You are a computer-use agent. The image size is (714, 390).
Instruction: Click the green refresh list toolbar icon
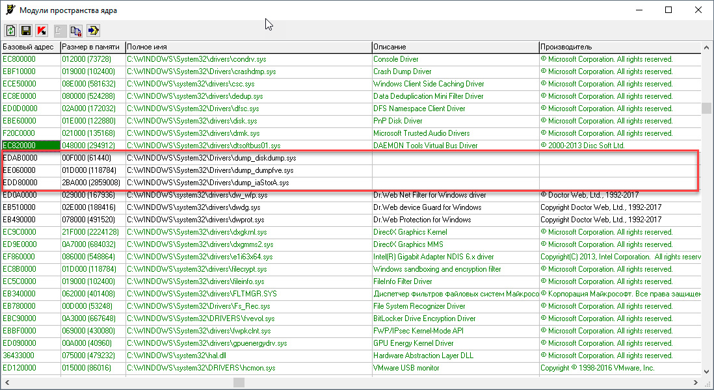coord(11,30)
